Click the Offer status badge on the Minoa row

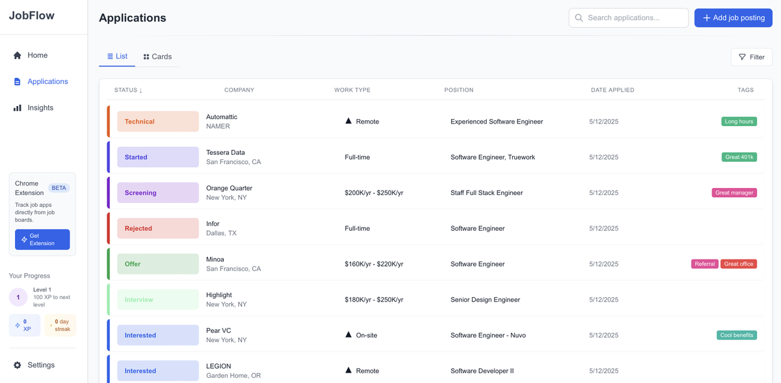click(158, 264)
